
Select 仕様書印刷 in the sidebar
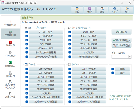[10, 34]
